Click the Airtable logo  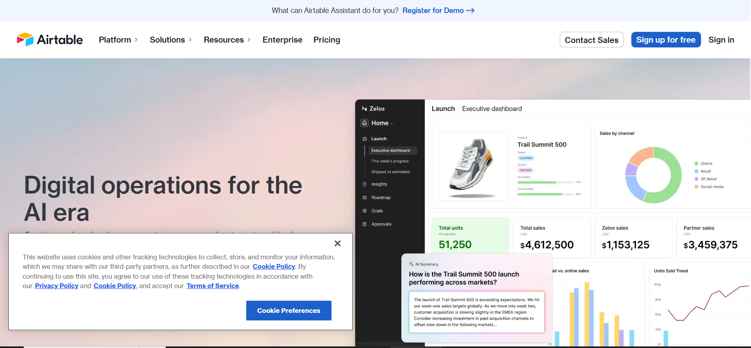50,39
